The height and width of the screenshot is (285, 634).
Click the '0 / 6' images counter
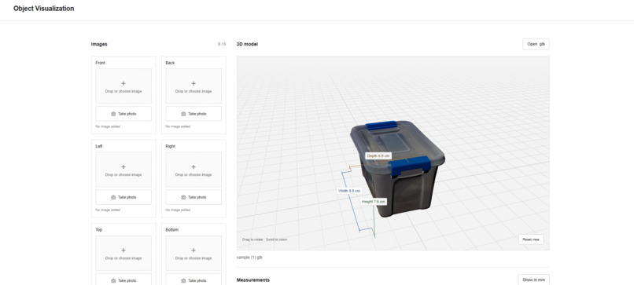[222, 44]
